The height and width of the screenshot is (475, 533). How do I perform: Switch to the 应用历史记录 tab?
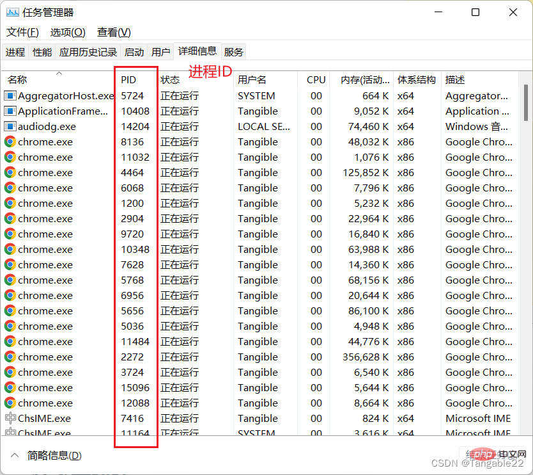(88, 52)
